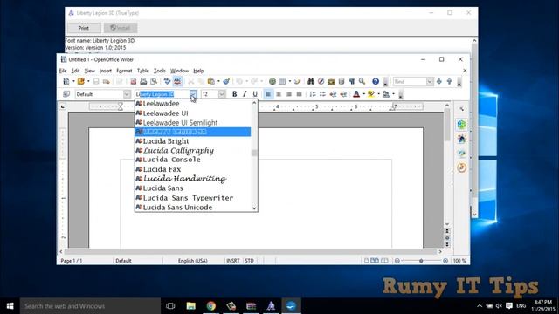Insert a table using Table icon
Viewport: 559px width, 314px height.
282,81
